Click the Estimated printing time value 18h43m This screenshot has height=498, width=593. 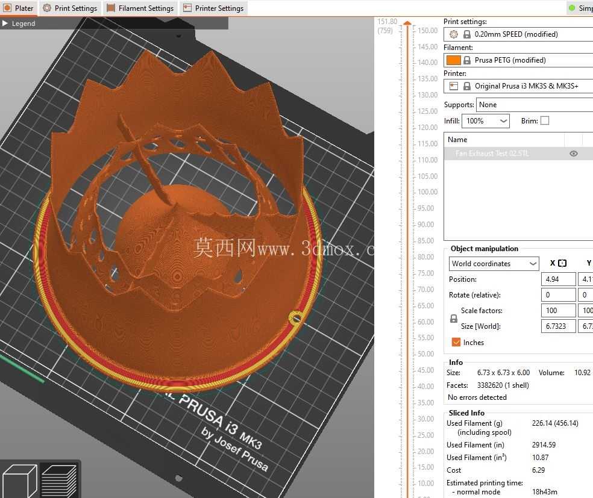(544, 491)
